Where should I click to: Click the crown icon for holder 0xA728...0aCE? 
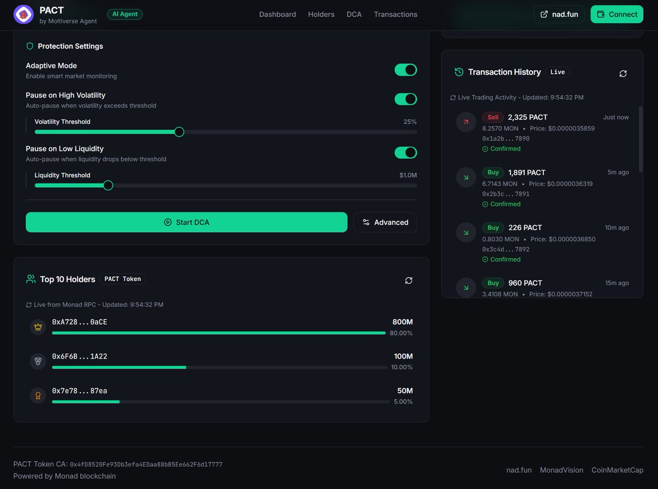point(38,327)
